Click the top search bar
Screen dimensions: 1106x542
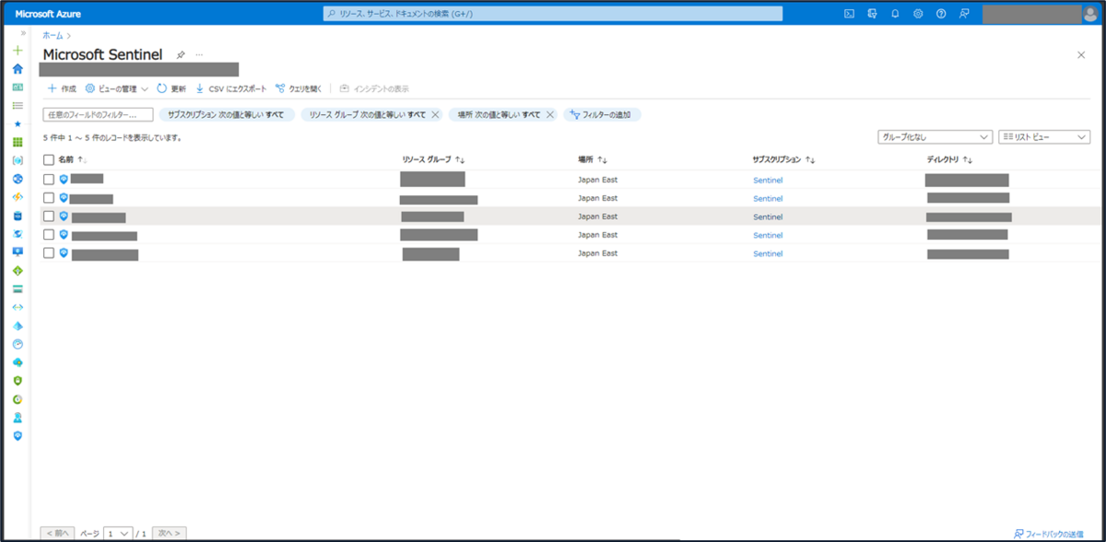click(x=552, y=14)
